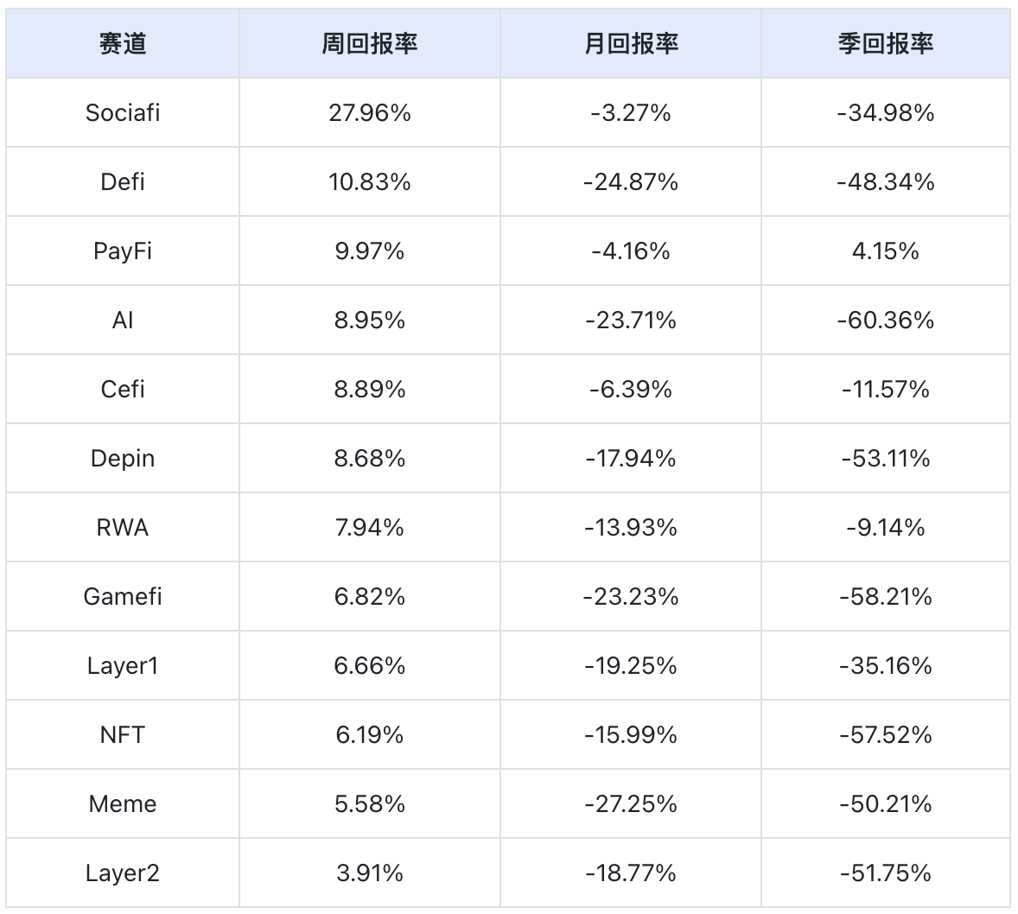Click the Sociafi row label
Viewport: 1018px width, 914px height.
tap(123, 113)
